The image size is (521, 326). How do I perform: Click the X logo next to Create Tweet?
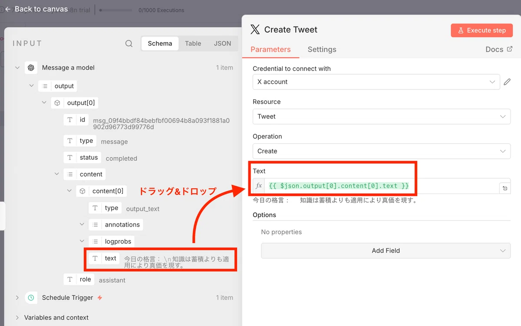pos(255,30)
